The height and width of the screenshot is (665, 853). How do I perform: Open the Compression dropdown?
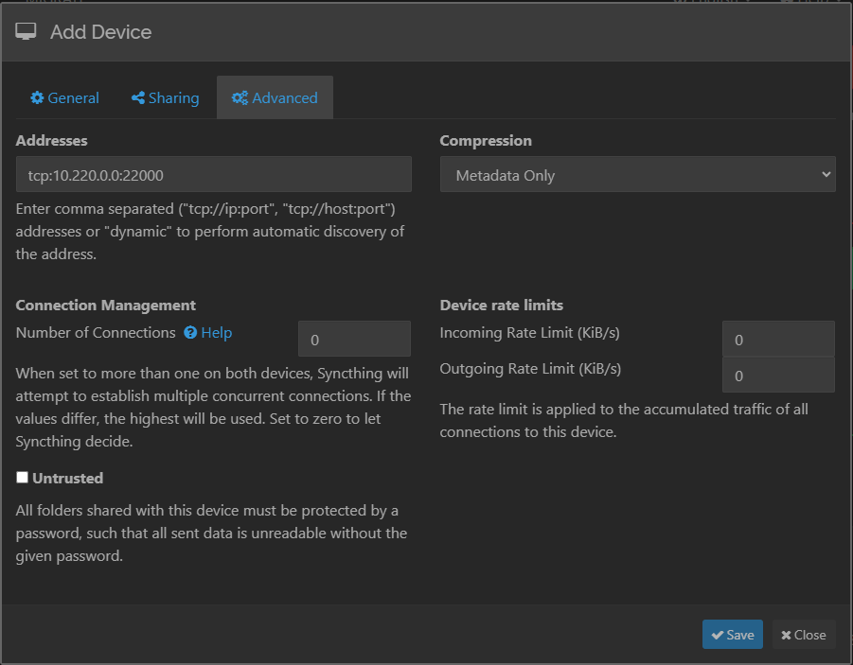click(x=636, y=175)
